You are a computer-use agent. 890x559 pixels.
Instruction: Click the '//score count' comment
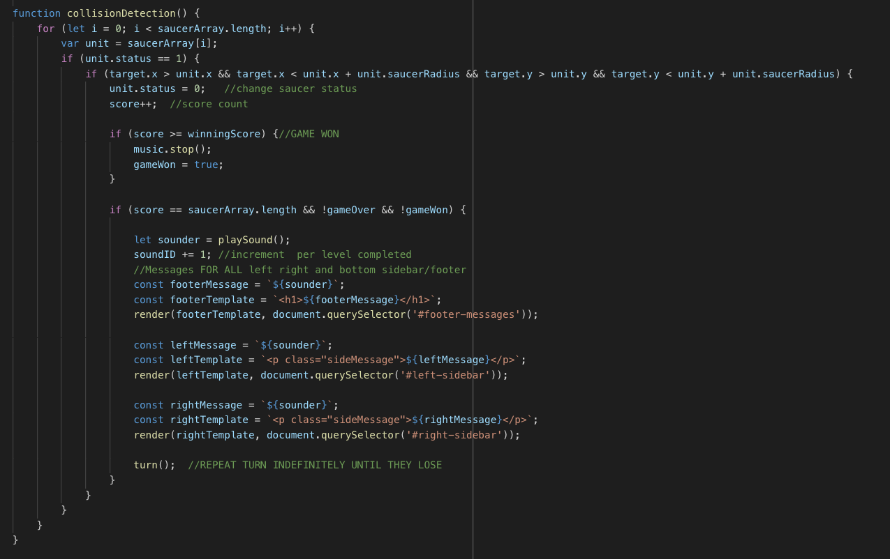tap(209, 104)
